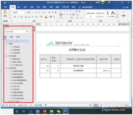Screen dimensions: 133x115
Task: Open the 插入 ribbon tab
Action: tap(19, 7)
